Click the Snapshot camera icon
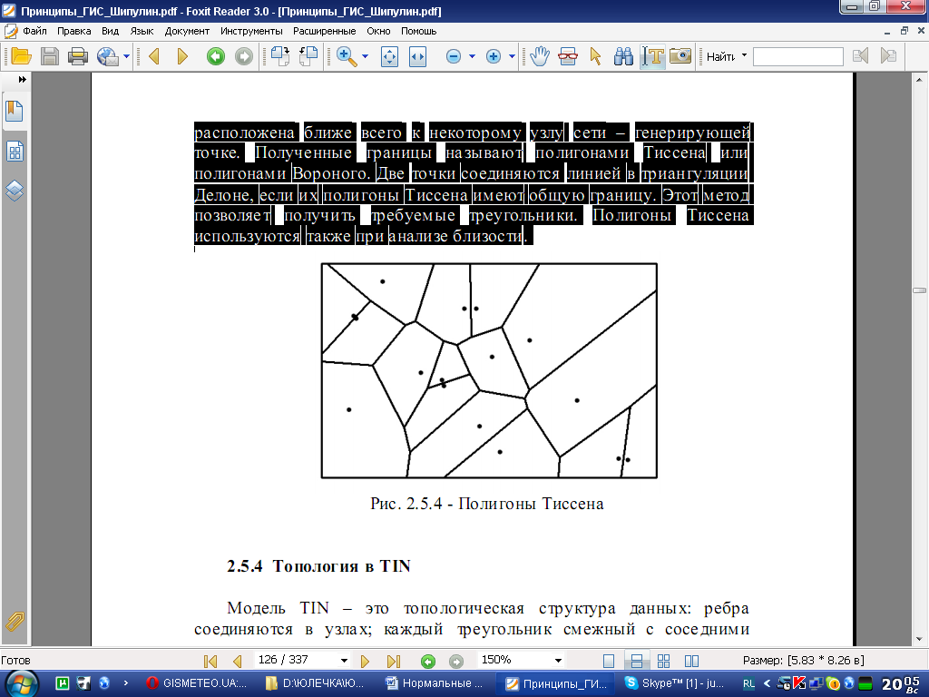The width and height of the screenshot is (929, 697). [x=680, y=56]
